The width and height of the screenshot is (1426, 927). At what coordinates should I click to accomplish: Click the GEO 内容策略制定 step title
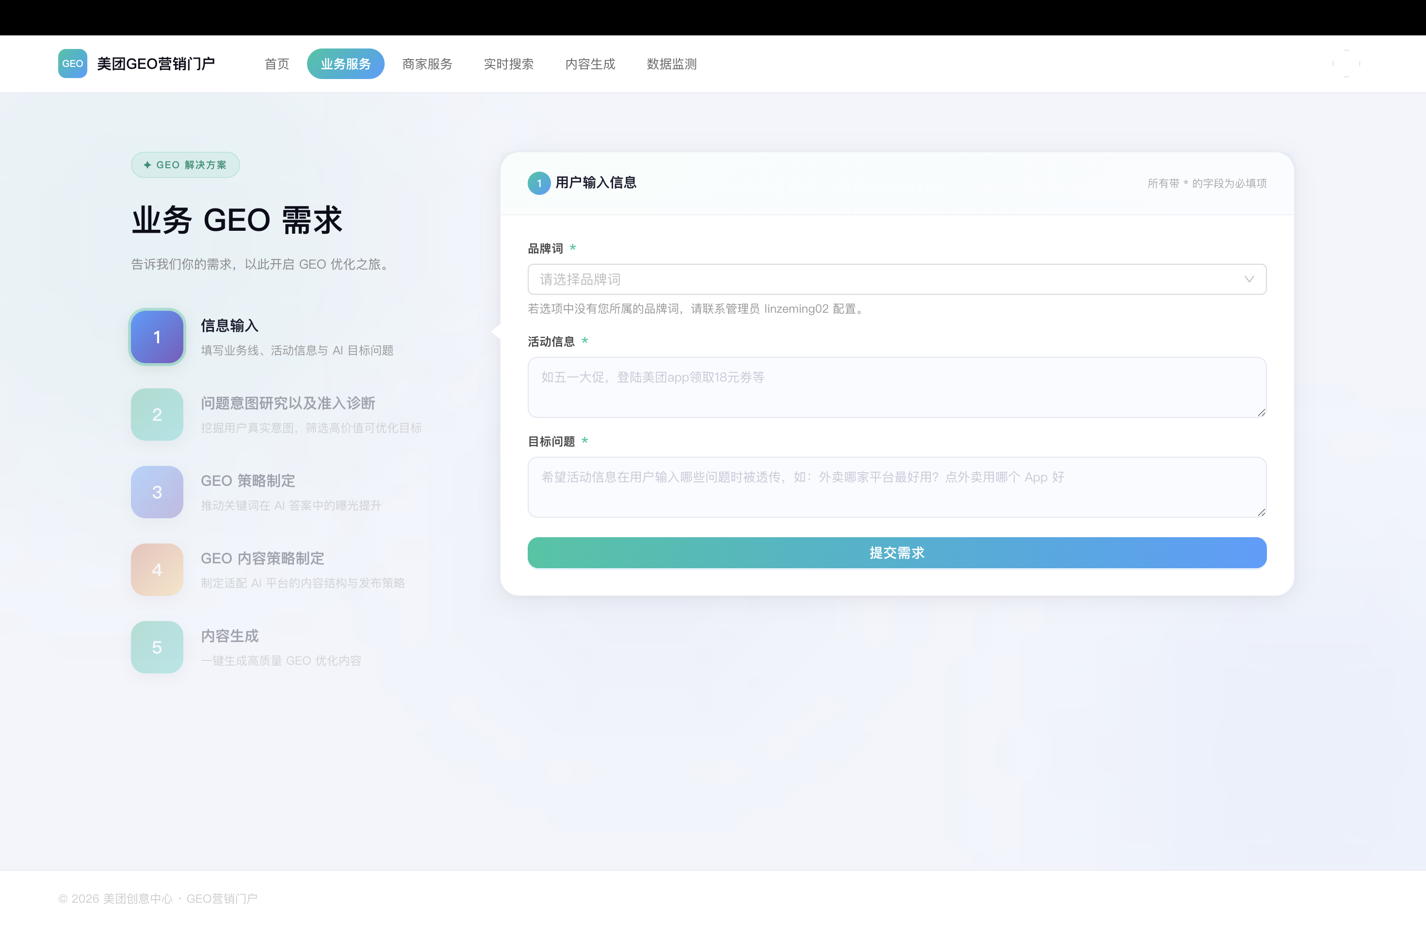(262, 558)
